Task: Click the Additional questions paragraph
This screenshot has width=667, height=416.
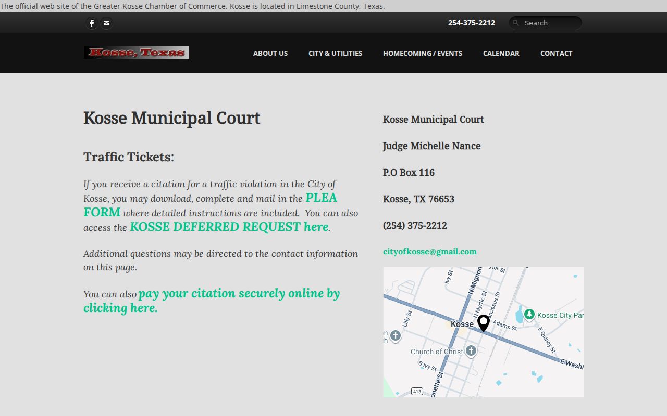Action: (221, 261)
